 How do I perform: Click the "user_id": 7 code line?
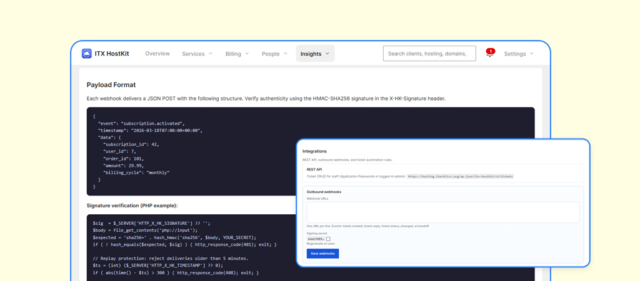pyautogui.click(x=119, y=151)
